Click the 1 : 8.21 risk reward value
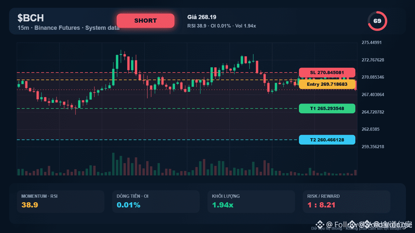The width and height of the screenshot is (415, 233). pyautogui.click(x=321, y=205)
